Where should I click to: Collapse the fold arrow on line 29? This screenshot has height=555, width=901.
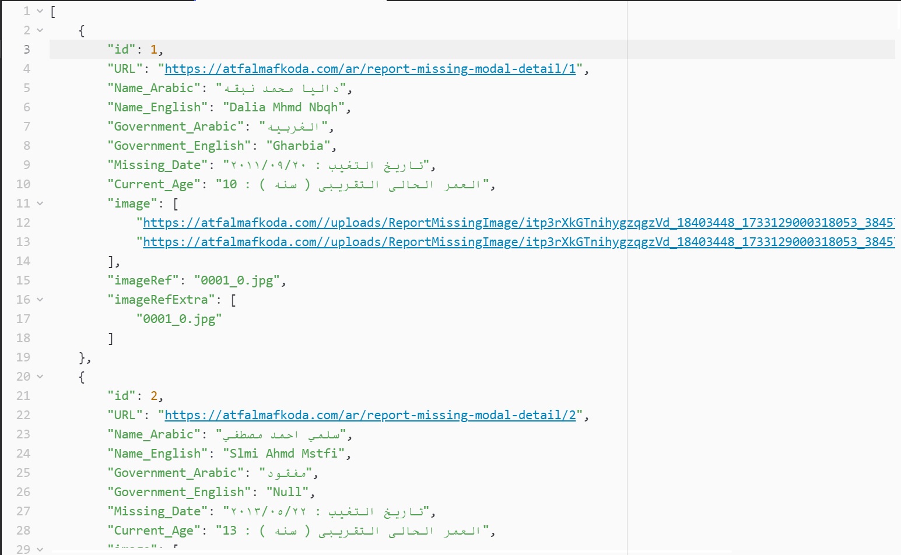40,549
